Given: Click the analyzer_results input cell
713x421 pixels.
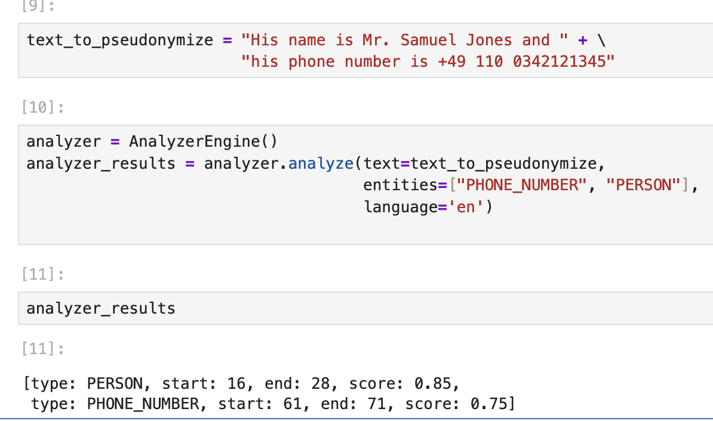Looking at the screenshot, I should click(x=365, y=308).
